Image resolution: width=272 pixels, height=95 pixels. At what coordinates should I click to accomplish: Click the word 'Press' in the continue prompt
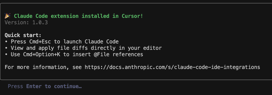pyautogui.click(x=15, y=86)
